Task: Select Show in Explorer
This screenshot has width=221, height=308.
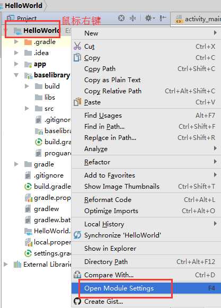Action: [x=146, y=248]
